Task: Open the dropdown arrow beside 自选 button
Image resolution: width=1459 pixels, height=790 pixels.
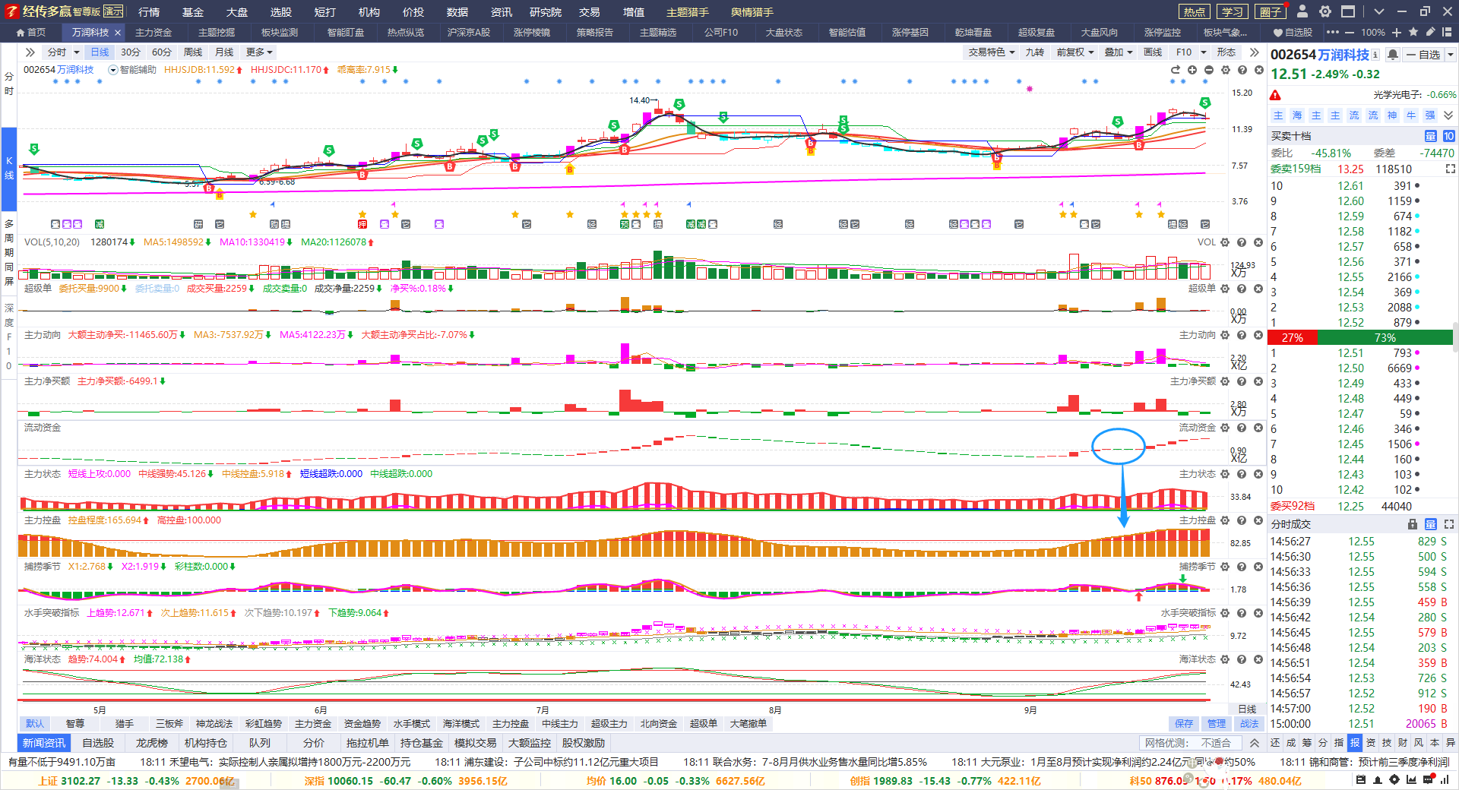Action: [x=1450, y=55]
